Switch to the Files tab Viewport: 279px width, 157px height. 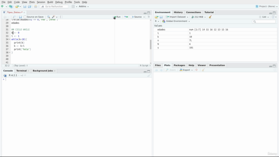click(158, 65)
